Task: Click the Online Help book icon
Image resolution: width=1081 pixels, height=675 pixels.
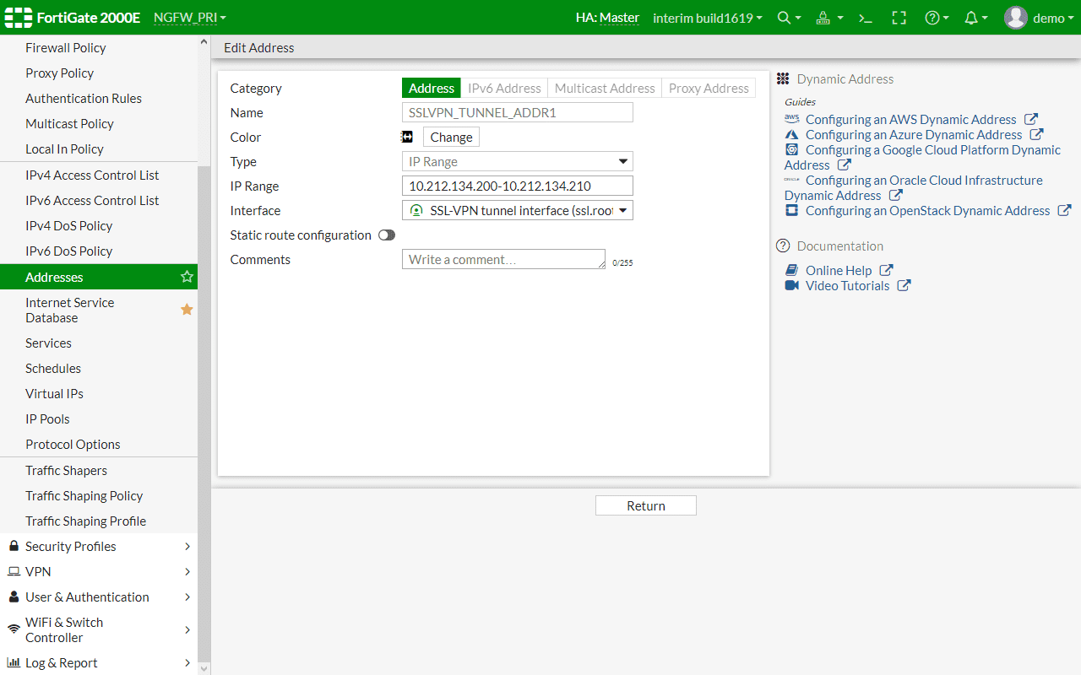Action: [791, 270]
